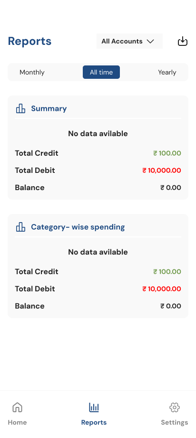Tap the Home house icon

pos(17,407)
